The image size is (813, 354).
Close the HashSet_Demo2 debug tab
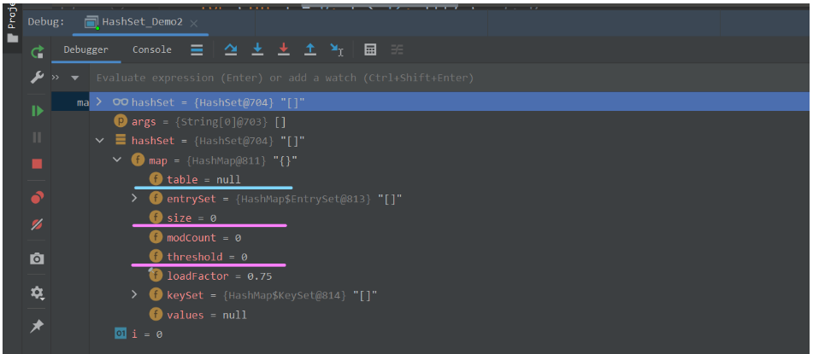coord(193,23)
